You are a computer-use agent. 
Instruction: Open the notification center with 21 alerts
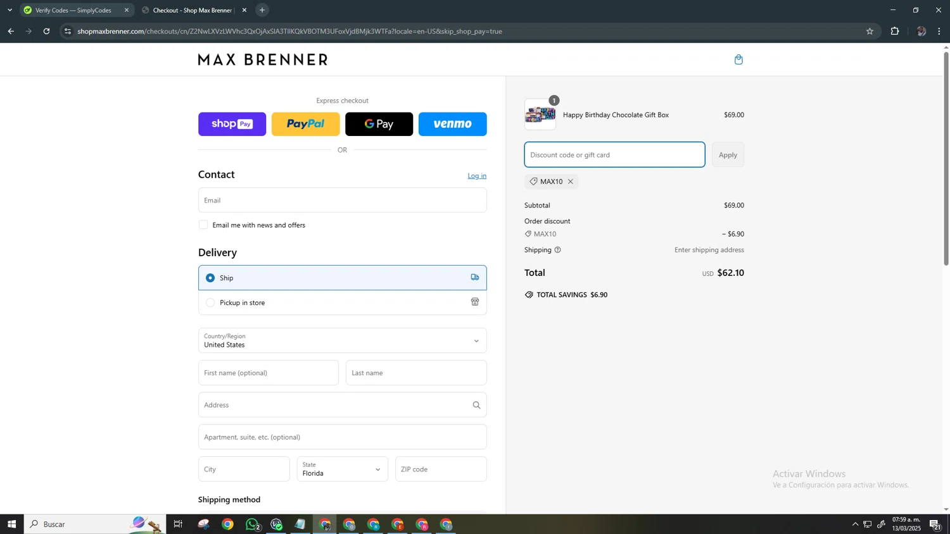935,524
